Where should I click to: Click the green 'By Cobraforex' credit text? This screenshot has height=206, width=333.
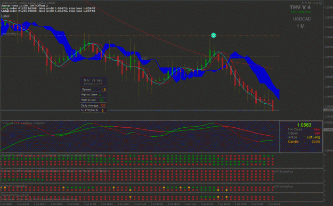300,12
